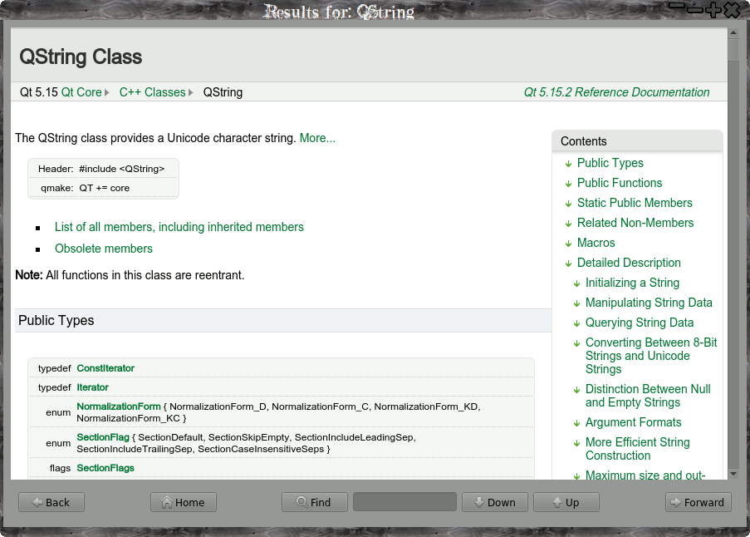Screen dimensions: 750x537
Task: Click down-arrow icon beside Initializing a String
Action: coord(577,283)
